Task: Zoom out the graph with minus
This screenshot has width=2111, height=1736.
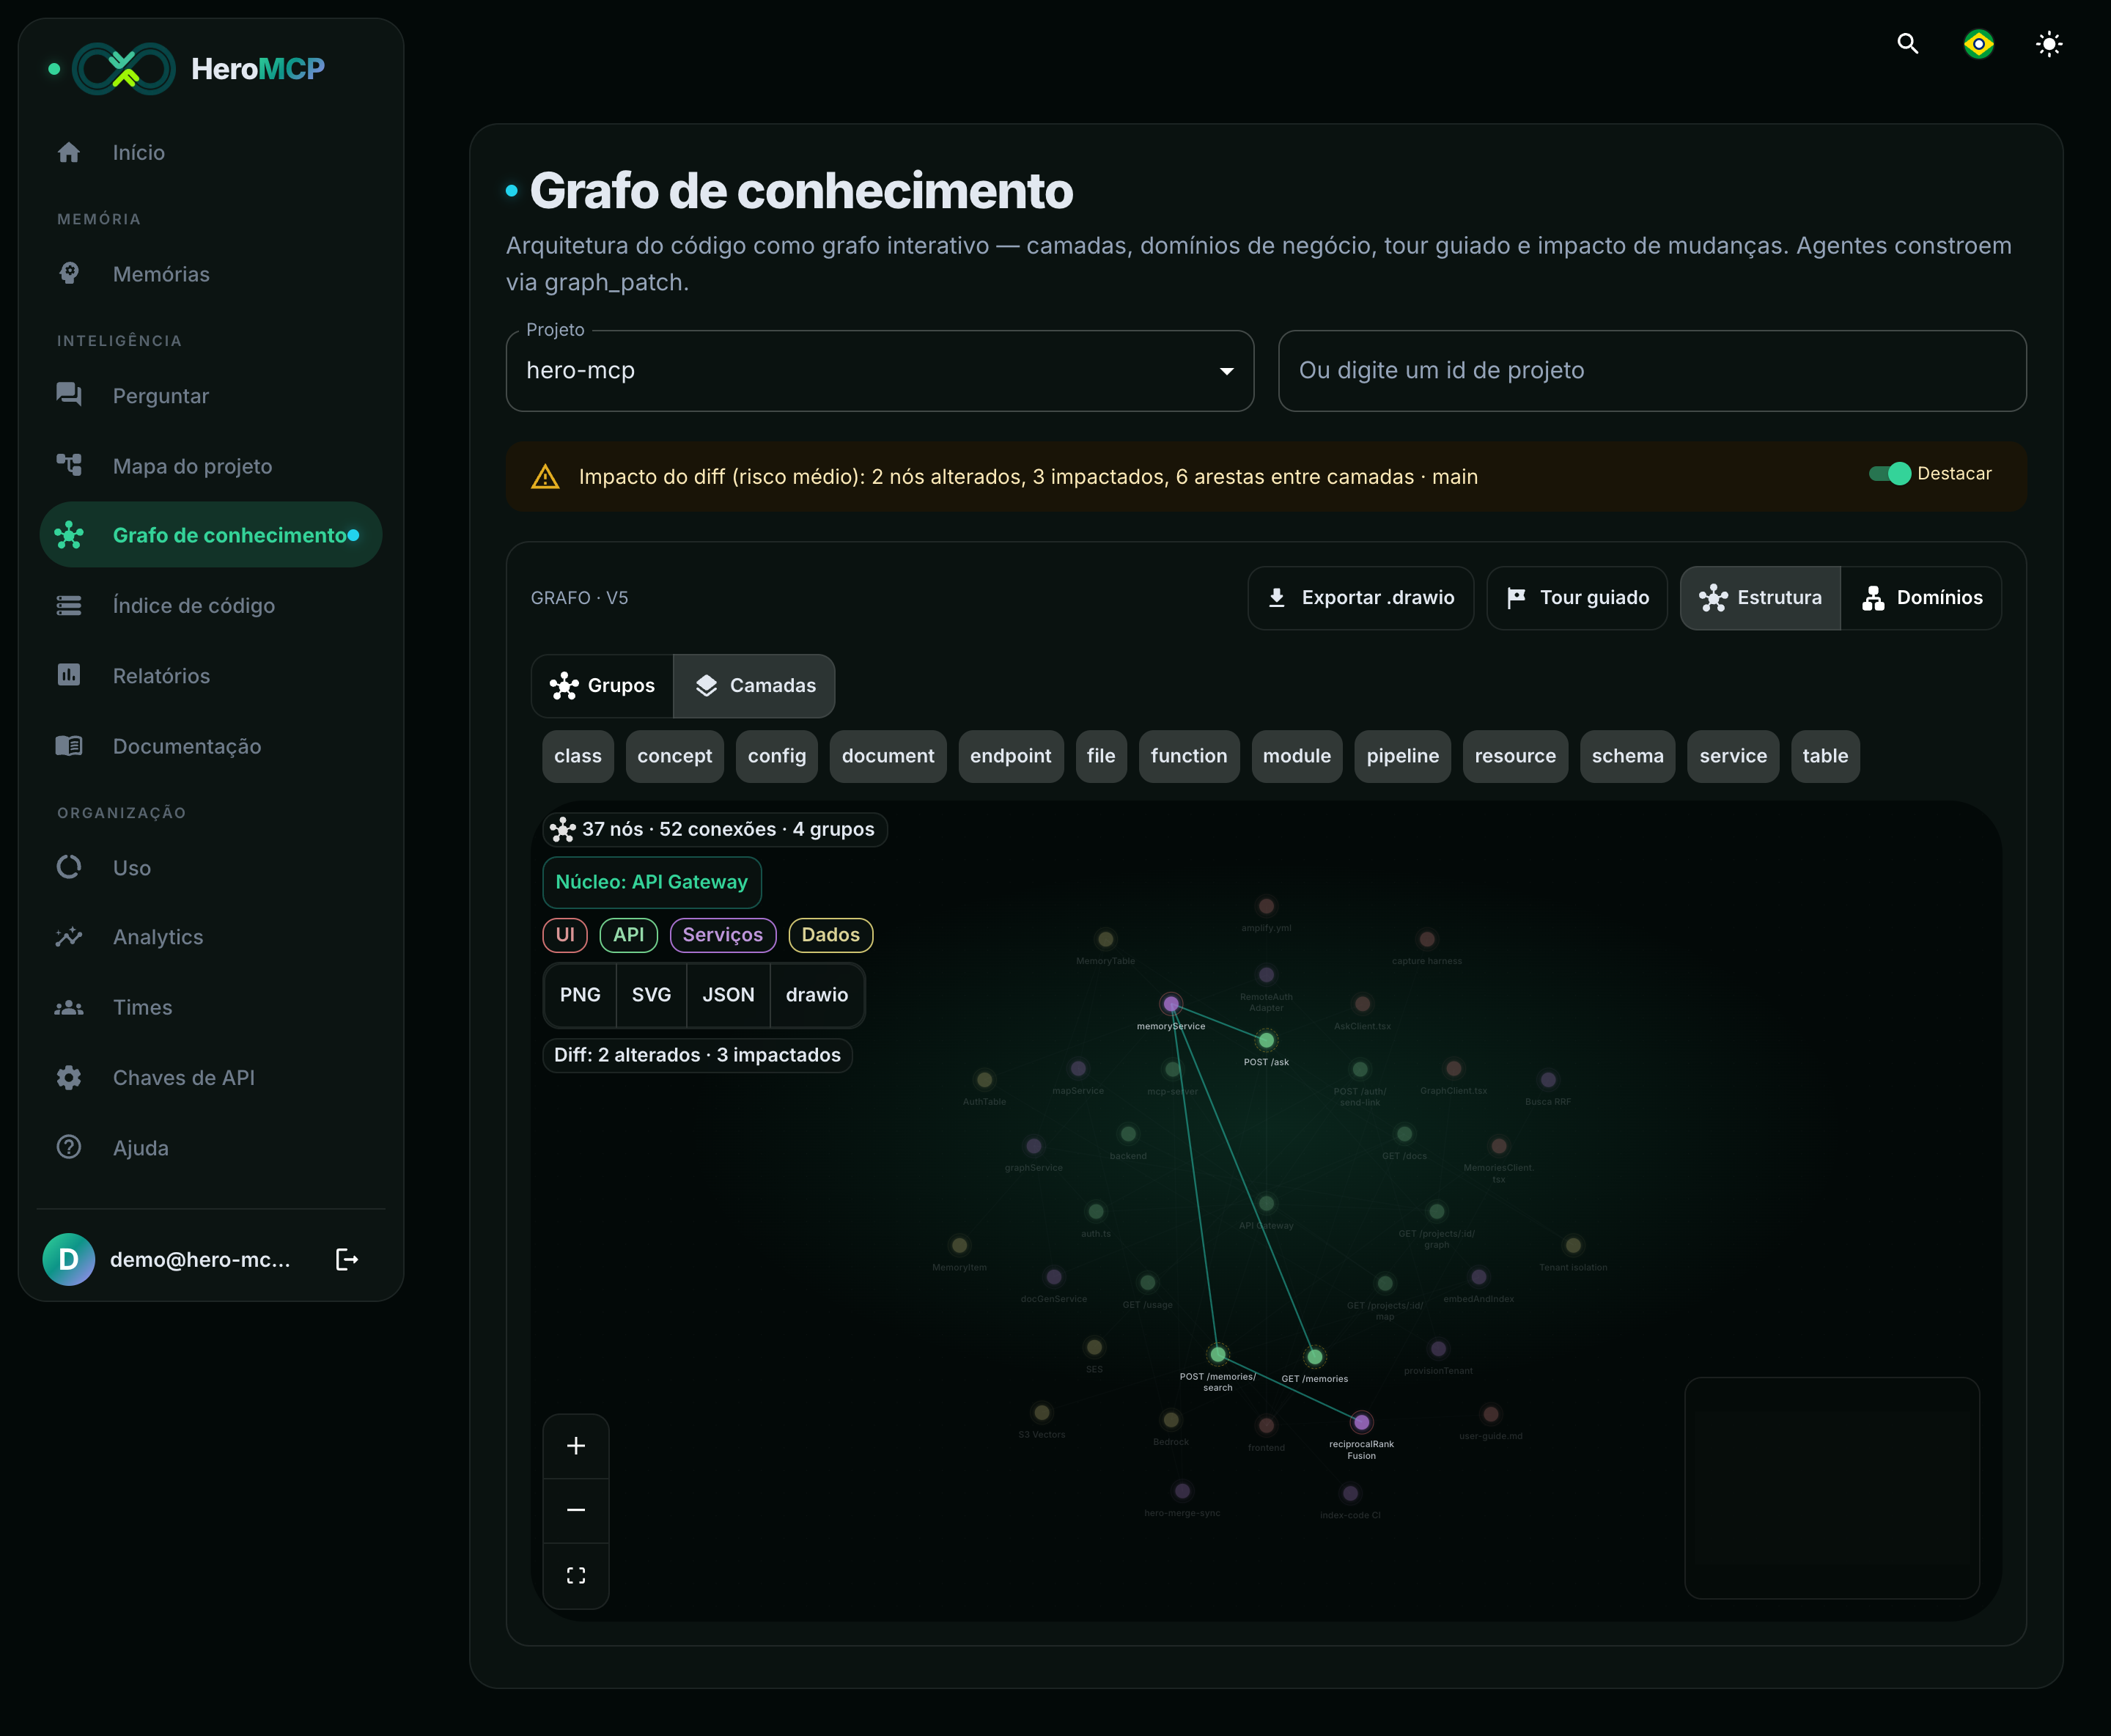Action: click(576, 1510)
